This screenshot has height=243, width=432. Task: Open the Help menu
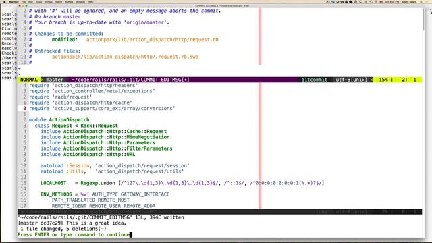point(90,1)
